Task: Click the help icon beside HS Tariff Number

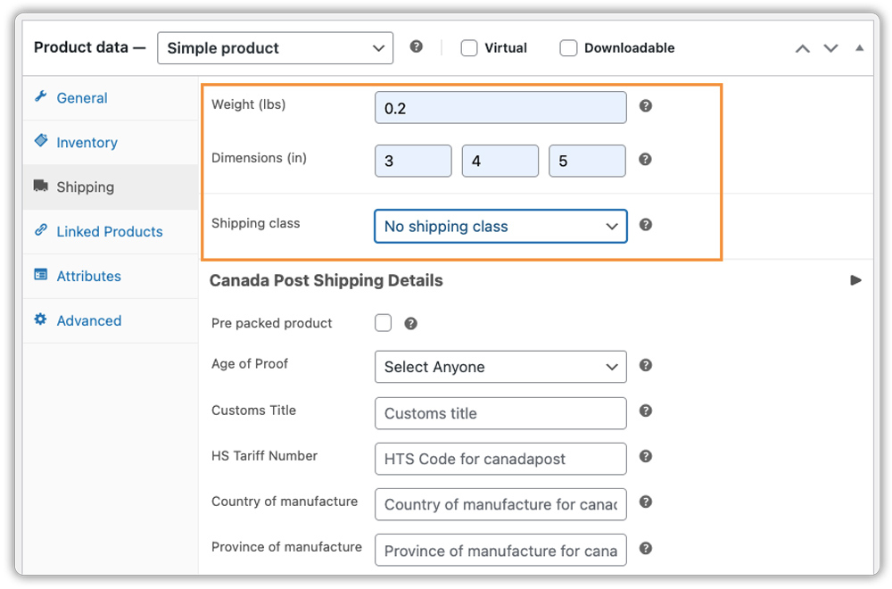Action: [x=645, y=459]
